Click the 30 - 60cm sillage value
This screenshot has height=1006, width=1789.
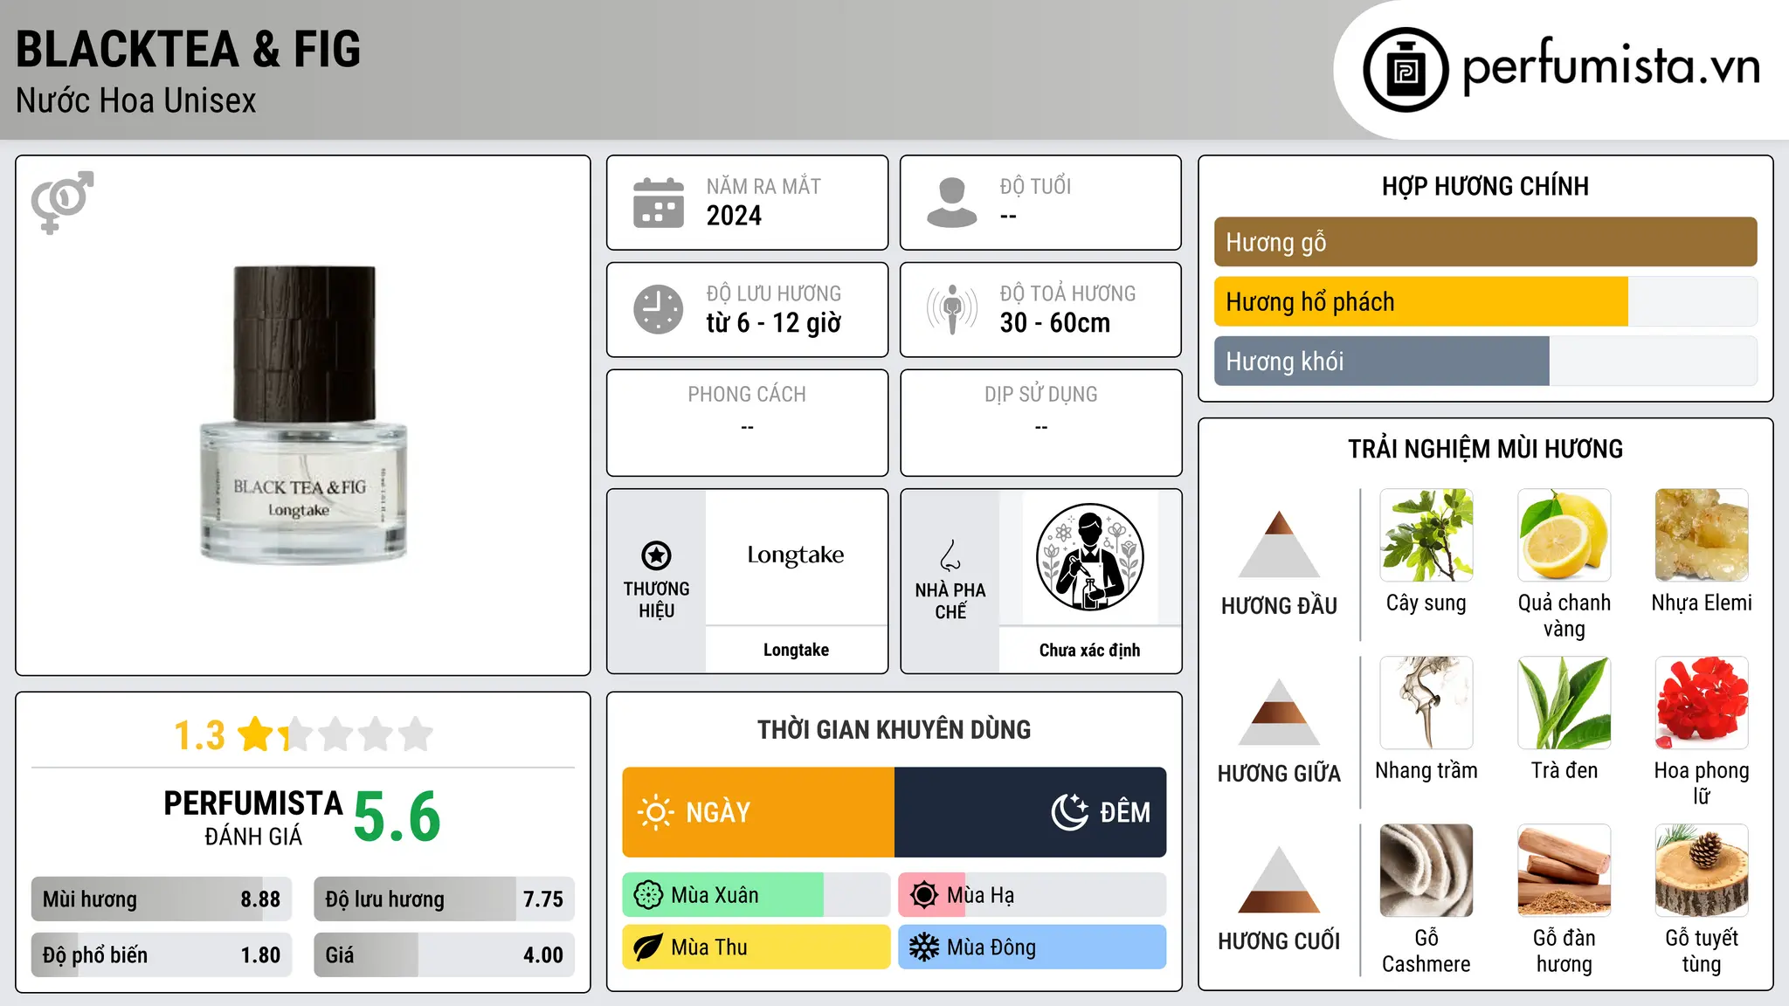point(1054,323)
